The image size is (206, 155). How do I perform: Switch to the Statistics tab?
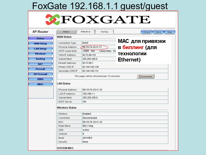click(x=86, y=31)
